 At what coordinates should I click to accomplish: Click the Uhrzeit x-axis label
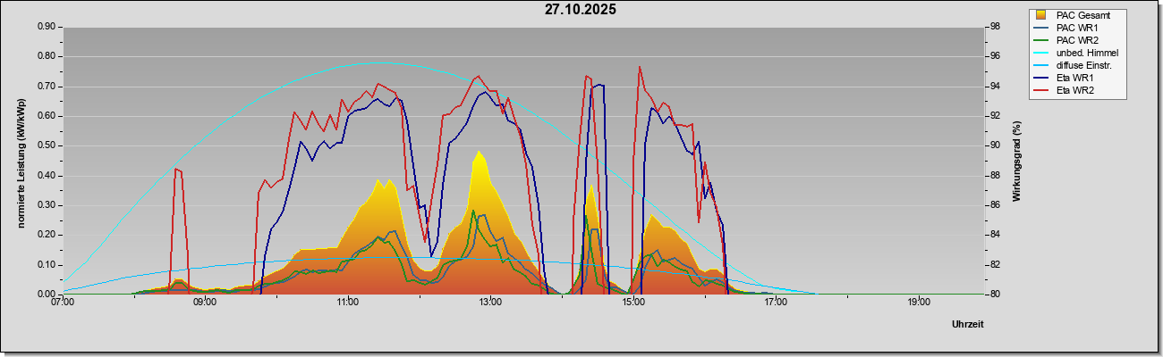[x=968, y=324]
